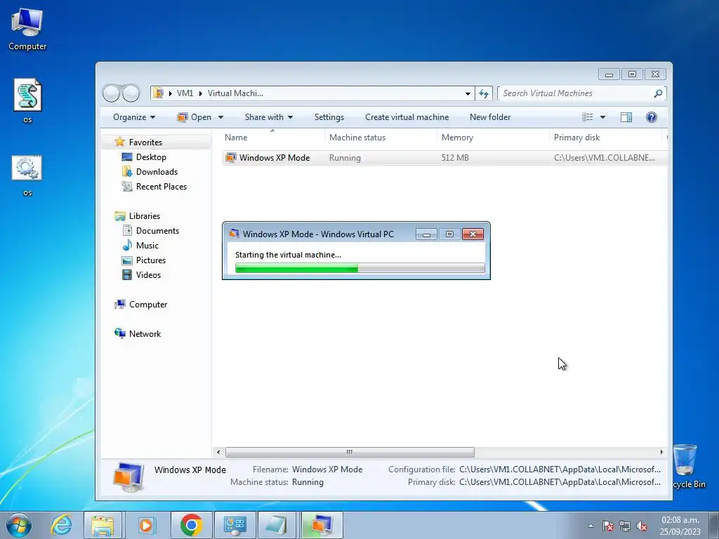Expand the Open button dropdown arrow

pyautogui.click(x=220, y=117)
